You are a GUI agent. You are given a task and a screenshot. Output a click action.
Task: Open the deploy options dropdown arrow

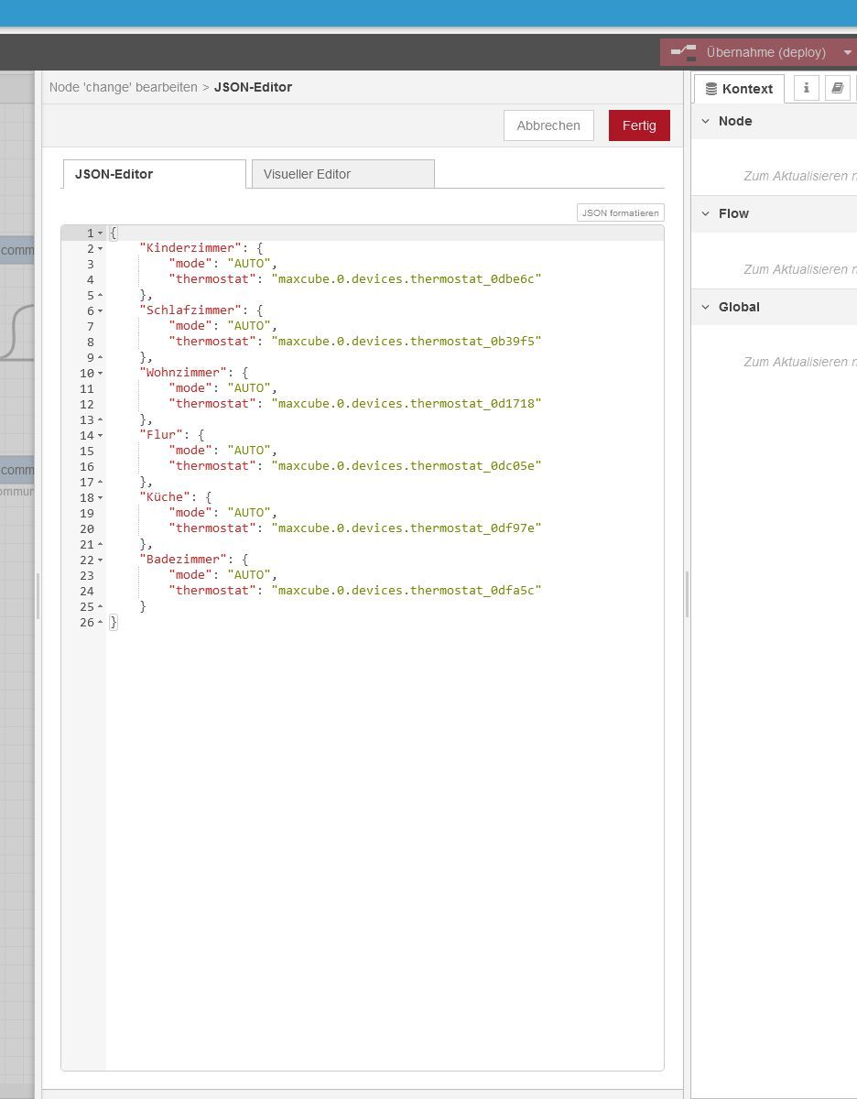847,53
